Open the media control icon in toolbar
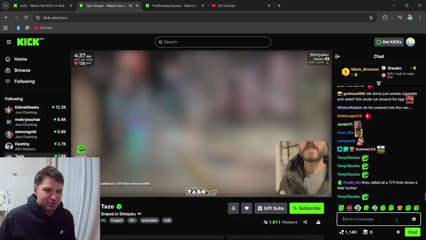 [400, 18]
